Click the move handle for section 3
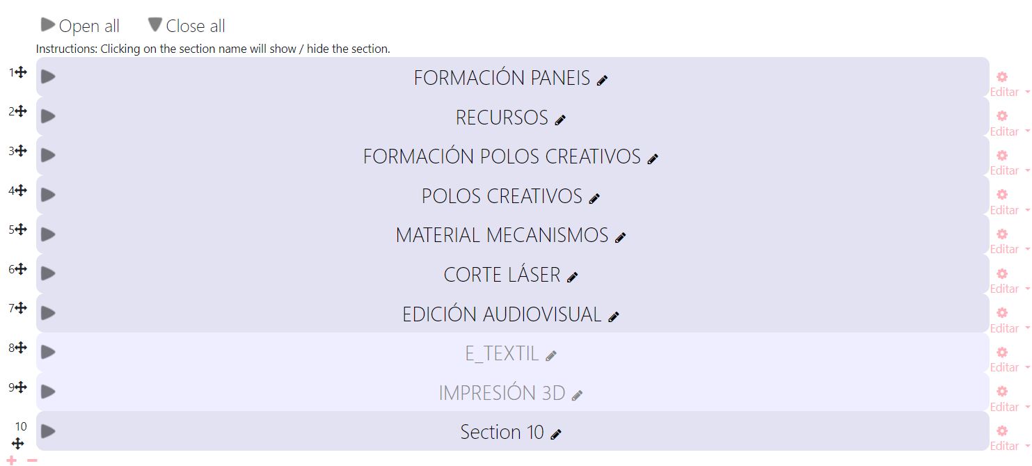The width and height of the screenshot is (1032, 466). point(21,150)
